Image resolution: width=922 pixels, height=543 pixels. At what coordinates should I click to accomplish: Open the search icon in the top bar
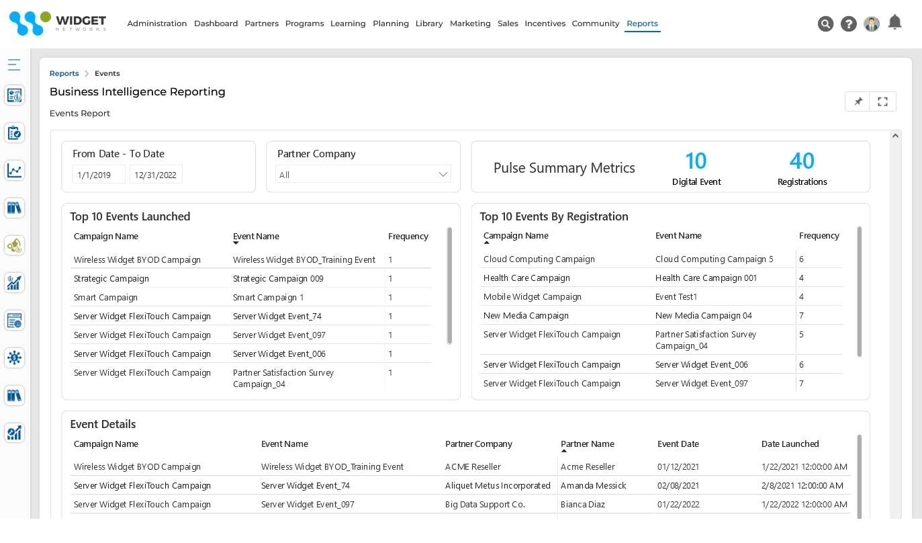coord(825,24)
